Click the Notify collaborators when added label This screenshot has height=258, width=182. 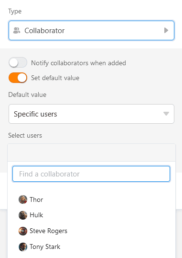[x=78, y=63]
